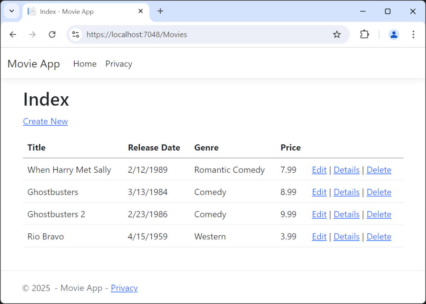Click the Privacy link in the footer
This screenshot has height=304, width=426.
(x=124, y=288)
